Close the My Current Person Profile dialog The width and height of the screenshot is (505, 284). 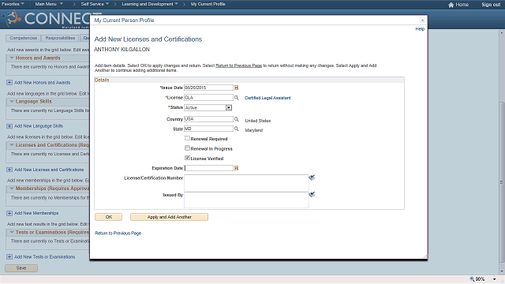(x=422, y=21)
